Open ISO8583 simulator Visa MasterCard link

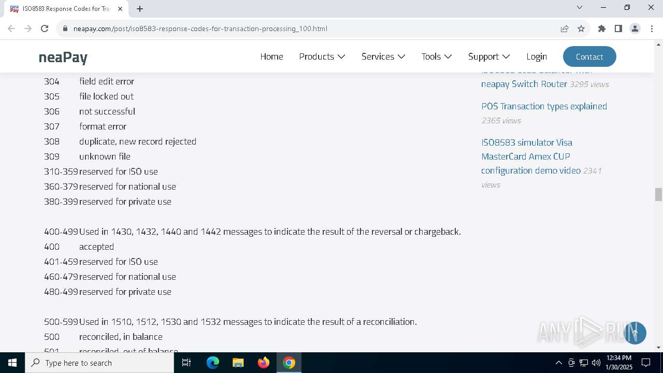pos(531,156)
